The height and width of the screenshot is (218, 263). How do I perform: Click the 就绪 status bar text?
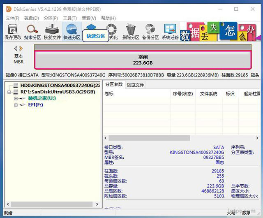8,213
